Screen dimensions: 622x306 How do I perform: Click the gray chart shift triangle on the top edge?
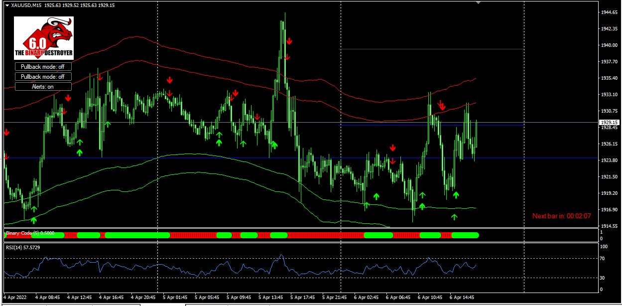[479, 2]
